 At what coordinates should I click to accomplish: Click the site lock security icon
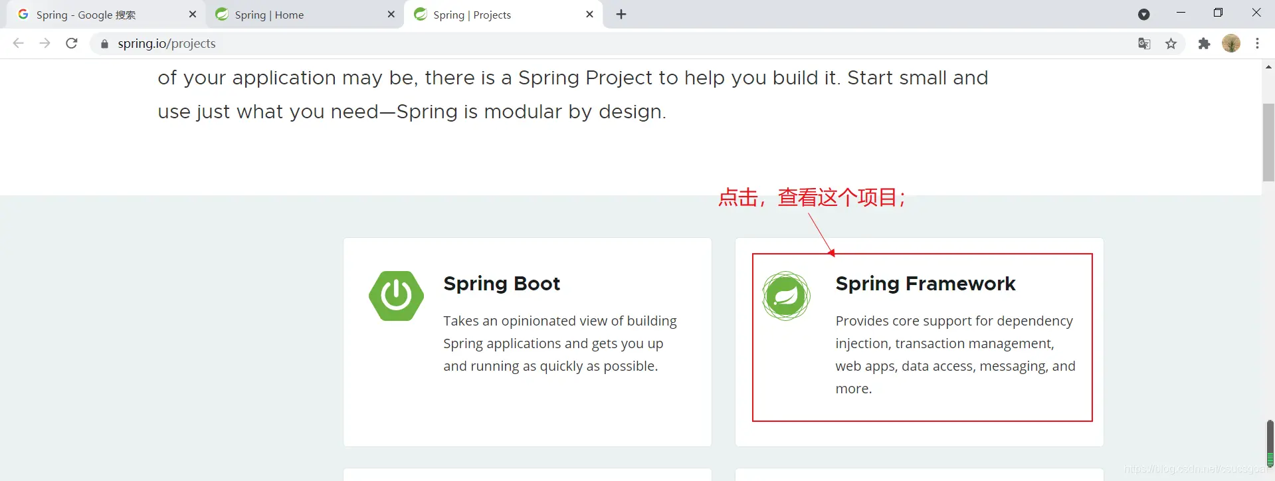(104, 44)
